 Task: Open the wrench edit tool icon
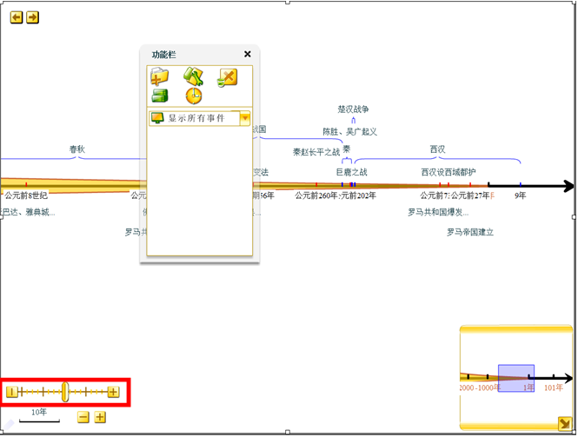(x=193, y=76)
